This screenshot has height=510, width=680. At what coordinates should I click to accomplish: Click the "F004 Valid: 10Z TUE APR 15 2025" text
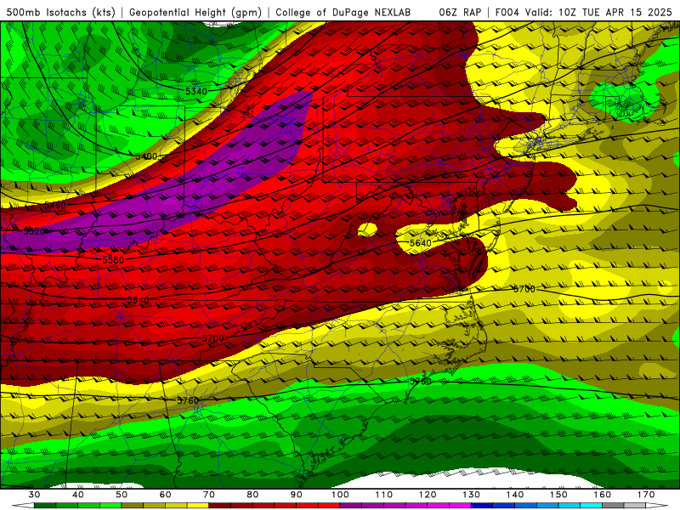[x=583, y=13]
